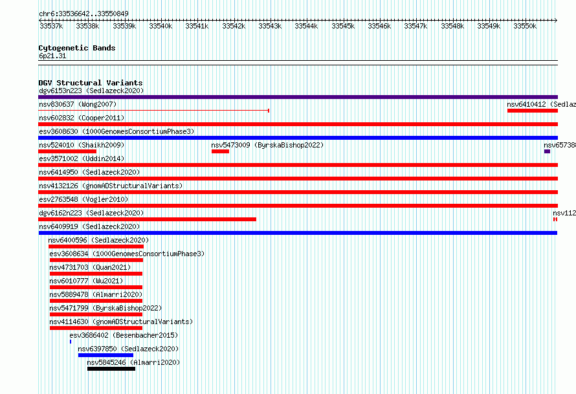576x394 pixels.
Task: Select the red esv3608634 variant bar
Action: click(96, 260)
